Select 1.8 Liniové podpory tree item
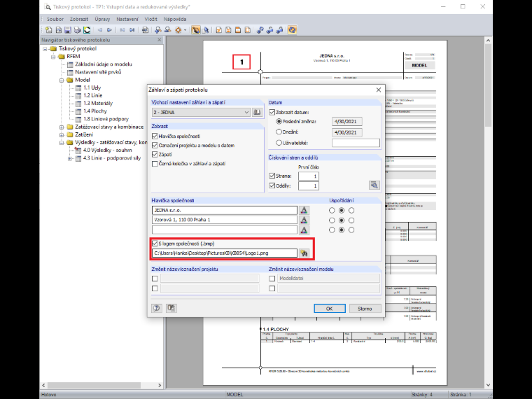The width and height of the screenshot is (532, 399). pyautogui.click(x=106, y=119)
